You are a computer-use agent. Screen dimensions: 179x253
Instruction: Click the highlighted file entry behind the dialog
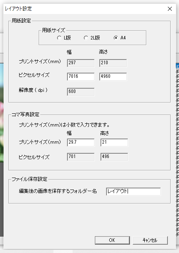point(177,66)
